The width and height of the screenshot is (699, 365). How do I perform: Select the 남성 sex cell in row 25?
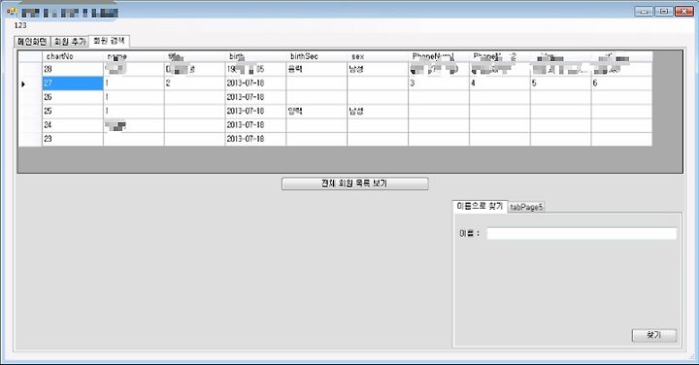(378, 111)
